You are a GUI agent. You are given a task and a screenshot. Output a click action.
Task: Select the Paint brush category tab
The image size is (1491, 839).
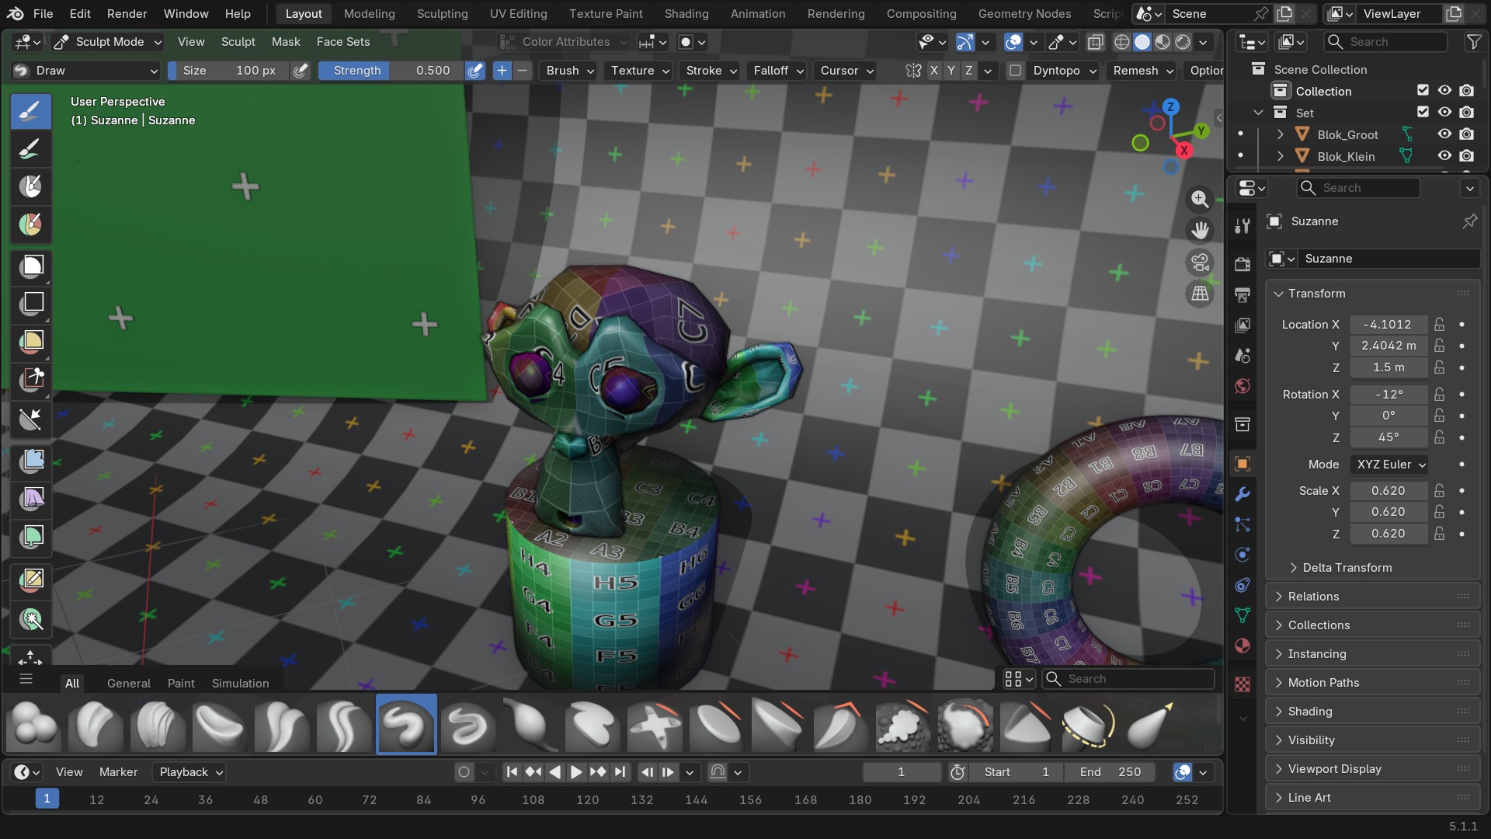pos(181,684)
